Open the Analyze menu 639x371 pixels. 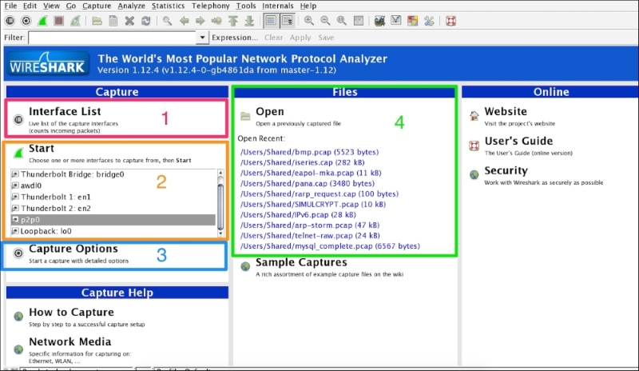pyautogui.click(x=131, y=6)
